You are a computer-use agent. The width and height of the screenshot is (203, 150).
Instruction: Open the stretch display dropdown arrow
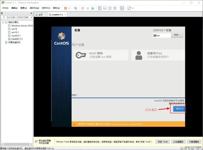(x=133, y=8)
